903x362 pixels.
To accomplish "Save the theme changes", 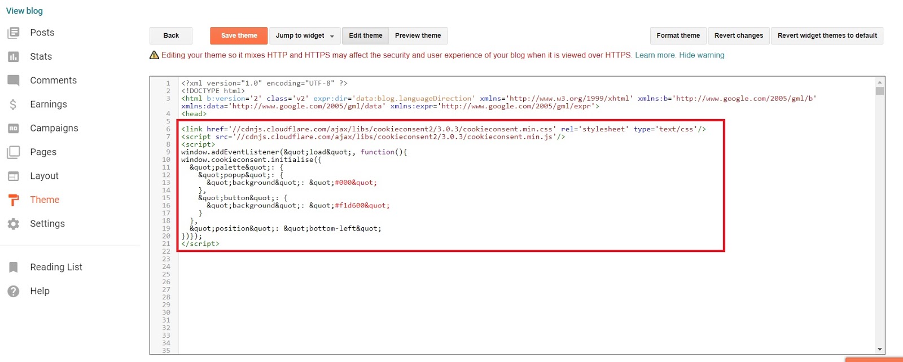I will click(x=239, y=36).
